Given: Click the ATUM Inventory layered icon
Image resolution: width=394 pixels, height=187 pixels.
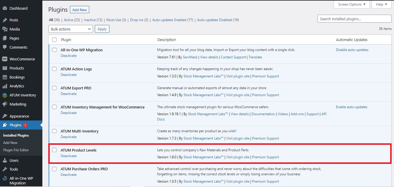Looking at the screenshot, I should pos(5,95).
